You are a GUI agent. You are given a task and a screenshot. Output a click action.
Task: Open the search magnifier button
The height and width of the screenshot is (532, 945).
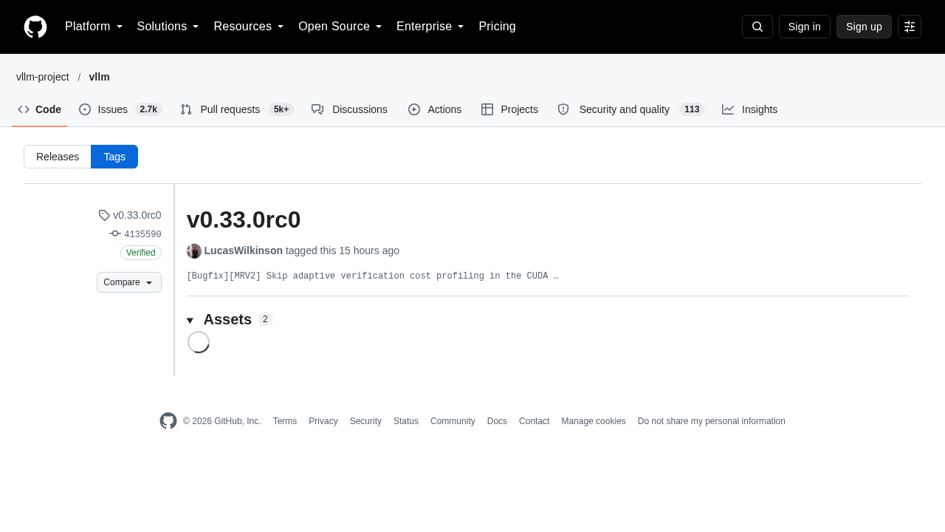tap(757, 27)
